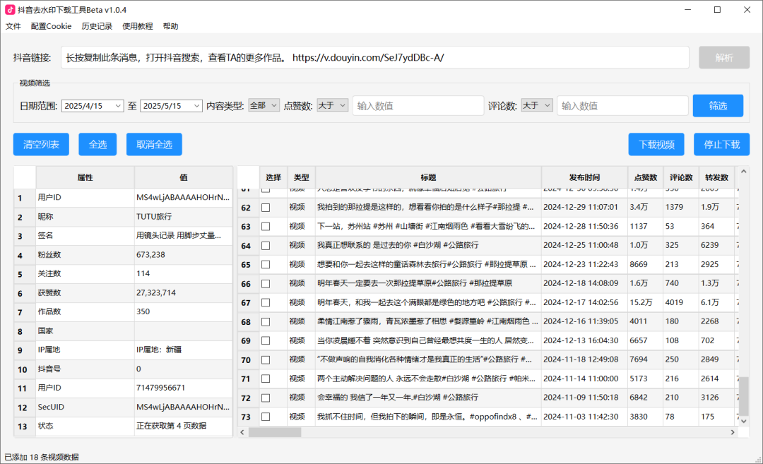Click the Douyin app icon in title bar

tap(10, 10)
